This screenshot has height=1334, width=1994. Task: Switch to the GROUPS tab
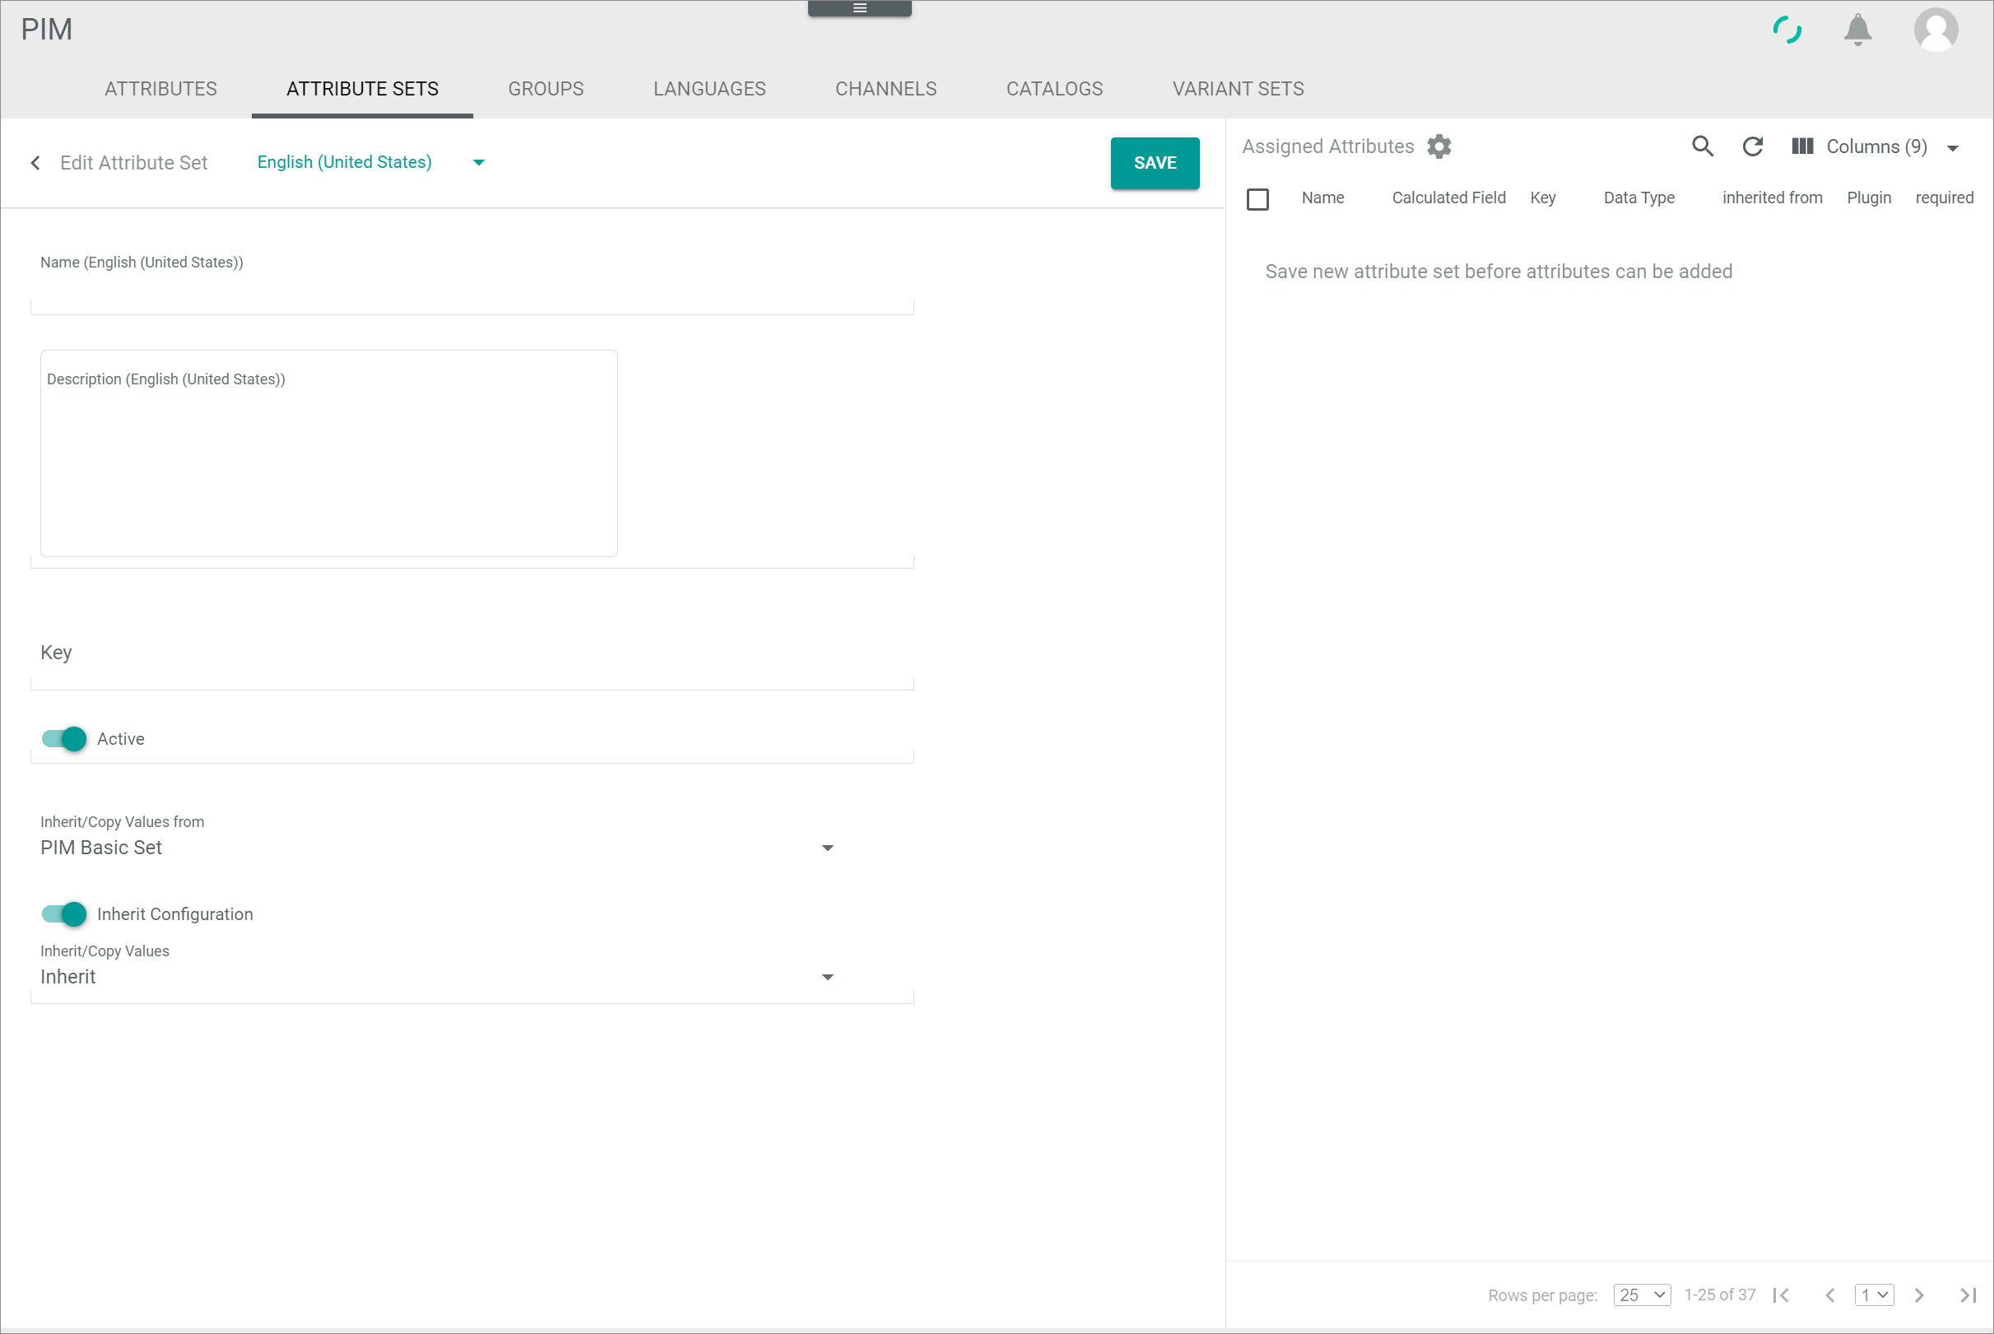click(x=546, y=88)
